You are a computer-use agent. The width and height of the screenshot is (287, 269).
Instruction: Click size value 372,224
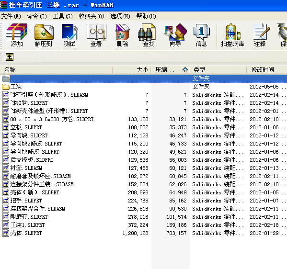[138, 225]
